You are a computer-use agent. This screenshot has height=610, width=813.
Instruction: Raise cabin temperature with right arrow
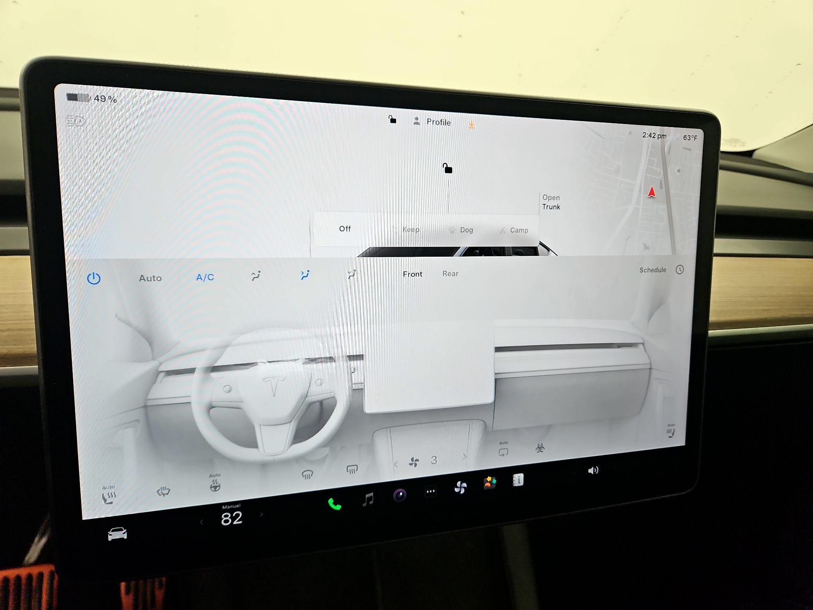(262, 514)
